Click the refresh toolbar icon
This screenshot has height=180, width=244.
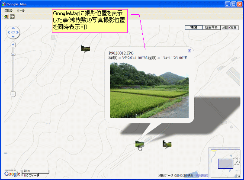coord(12,16)
